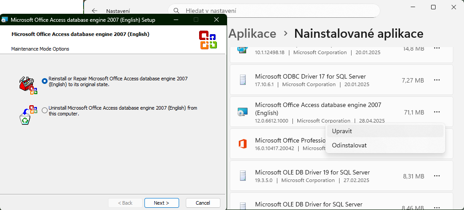Image resolution: width=464 pixels, height=210 pixels.
Task: Click the magnifier icon in settings search
Action: point(177,10)
